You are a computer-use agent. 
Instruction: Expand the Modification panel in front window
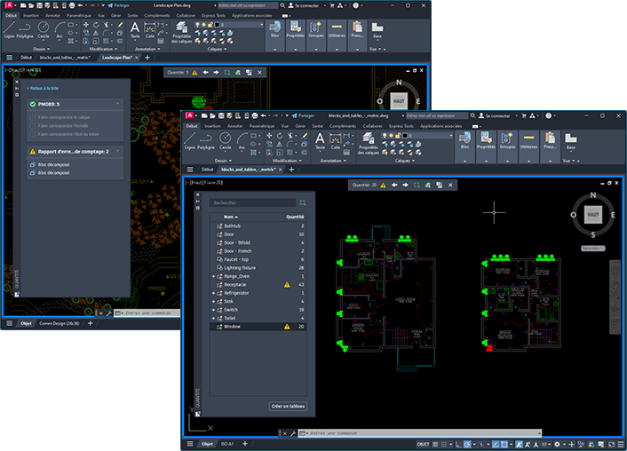[x=287, y=161]
